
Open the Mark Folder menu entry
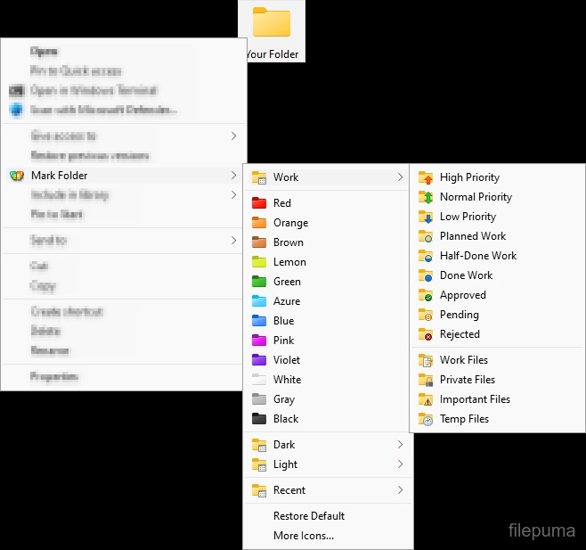(x=60, y=176)
